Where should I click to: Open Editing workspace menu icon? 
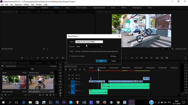point(62,8)
